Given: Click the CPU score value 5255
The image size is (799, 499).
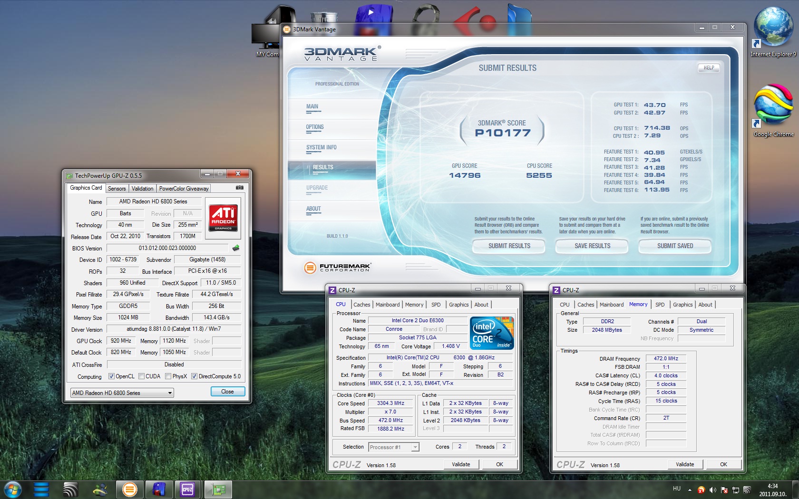Looking at the screenshot, I should [539, 175].
